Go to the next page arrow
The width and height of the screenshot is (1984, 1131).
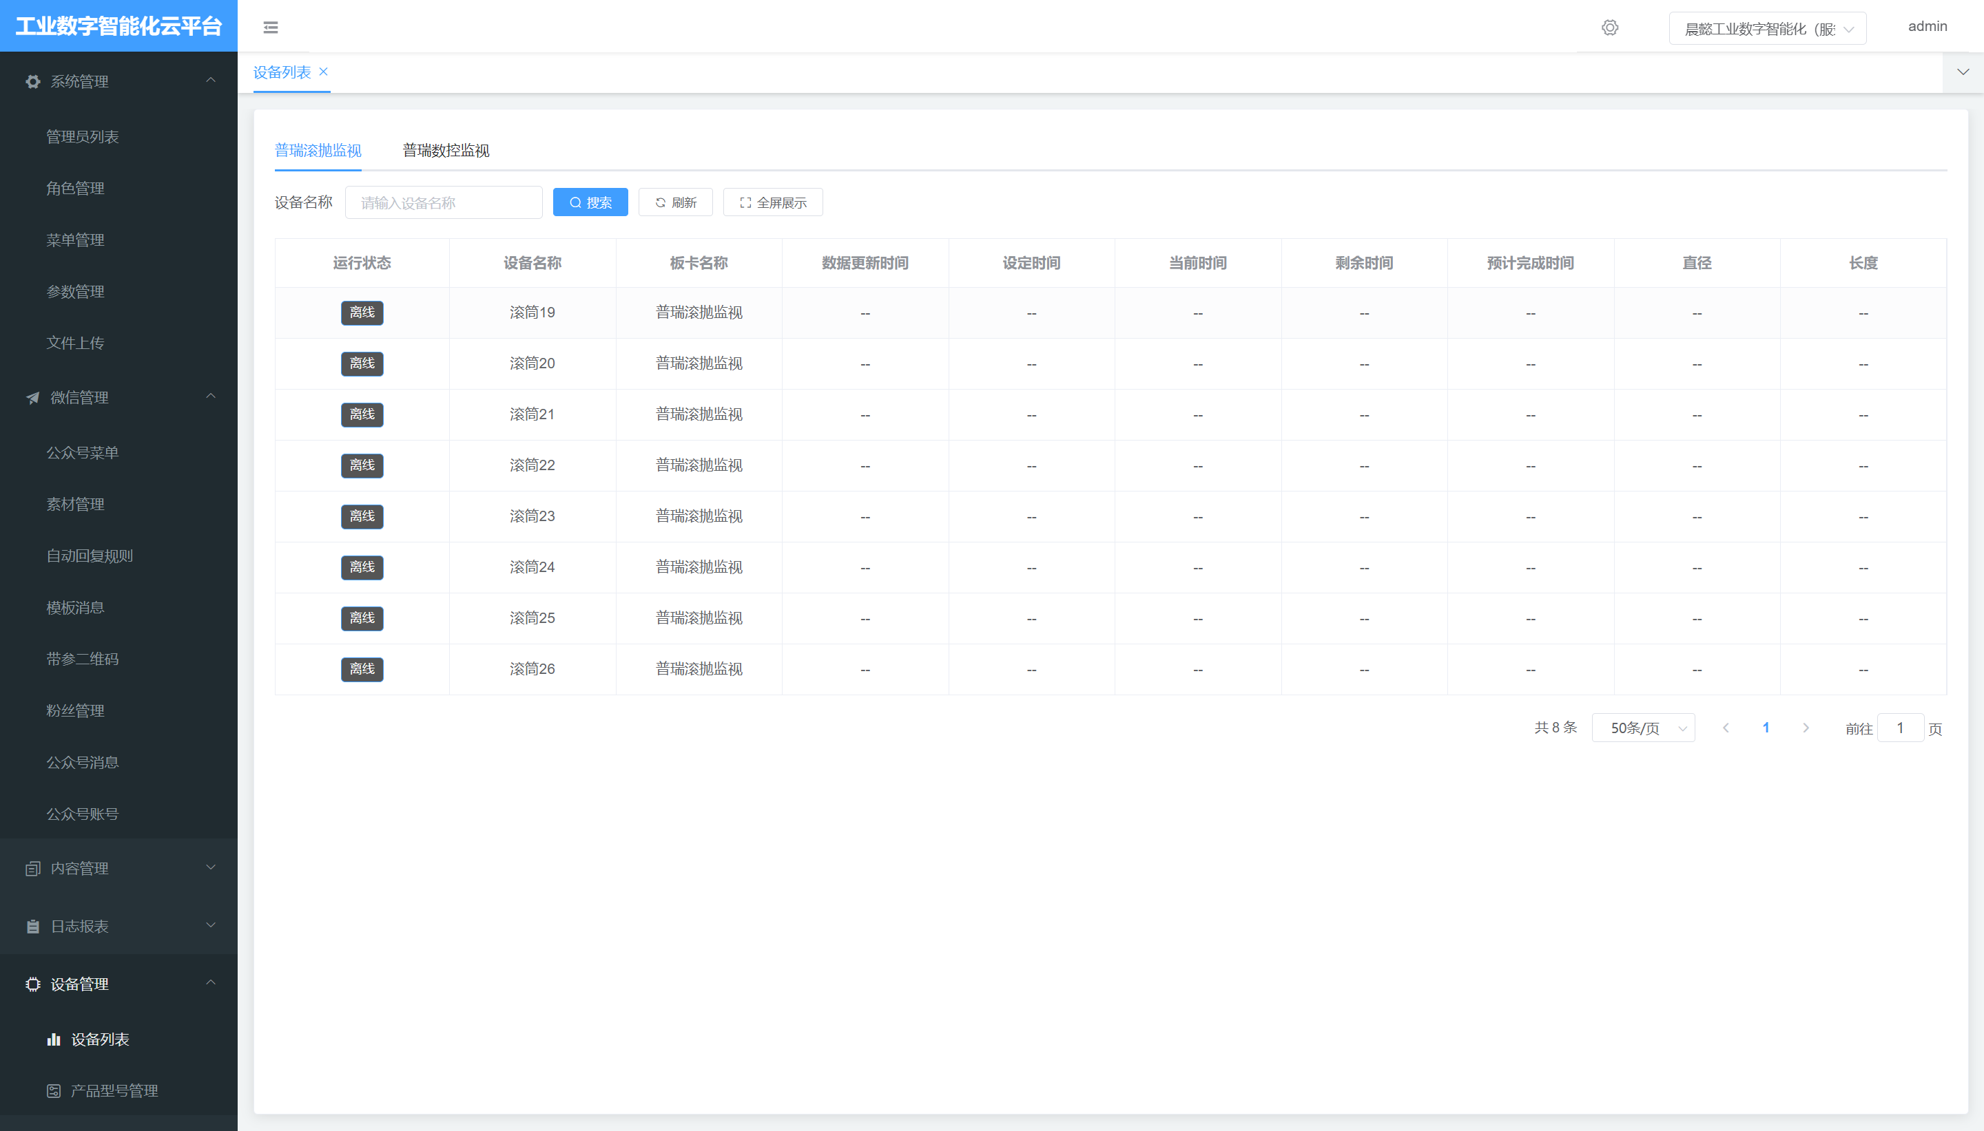(x=1806, y=728)
